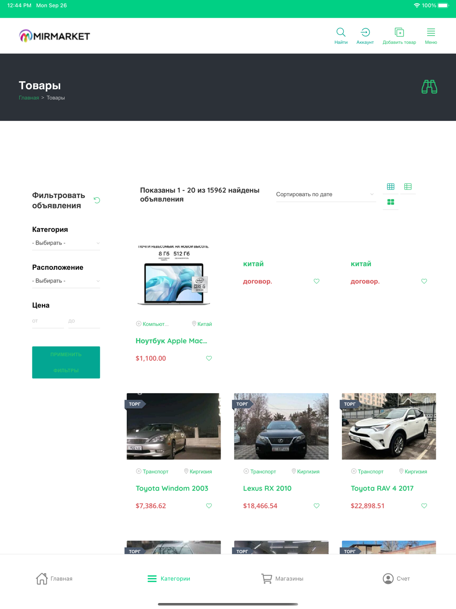The width and height of the screenshot is (456, 609).
Task: Click the Wi-Fi status icon
Action: (x=416, y=5)
